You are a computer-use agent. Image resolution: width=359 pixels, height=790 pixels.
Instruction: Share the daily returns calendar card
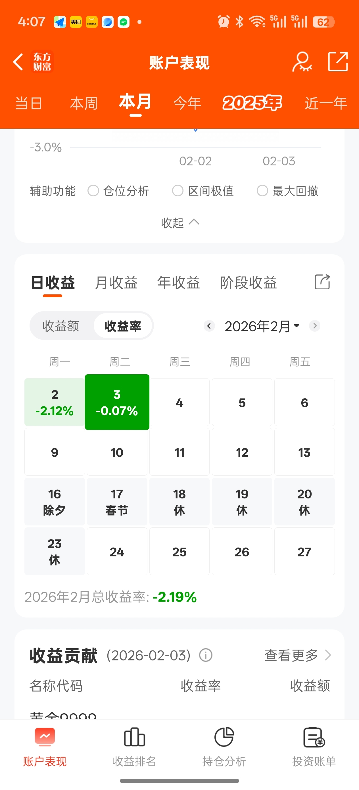pos(322,282)
